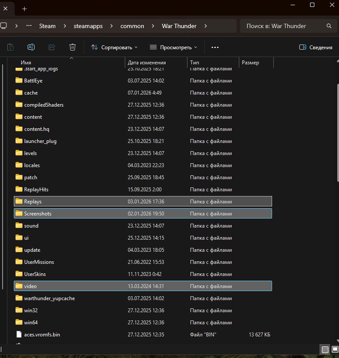This screenshot has height=358, width=339.
Task: Click the Rename toolbar icon
Action: click(31, 47)
